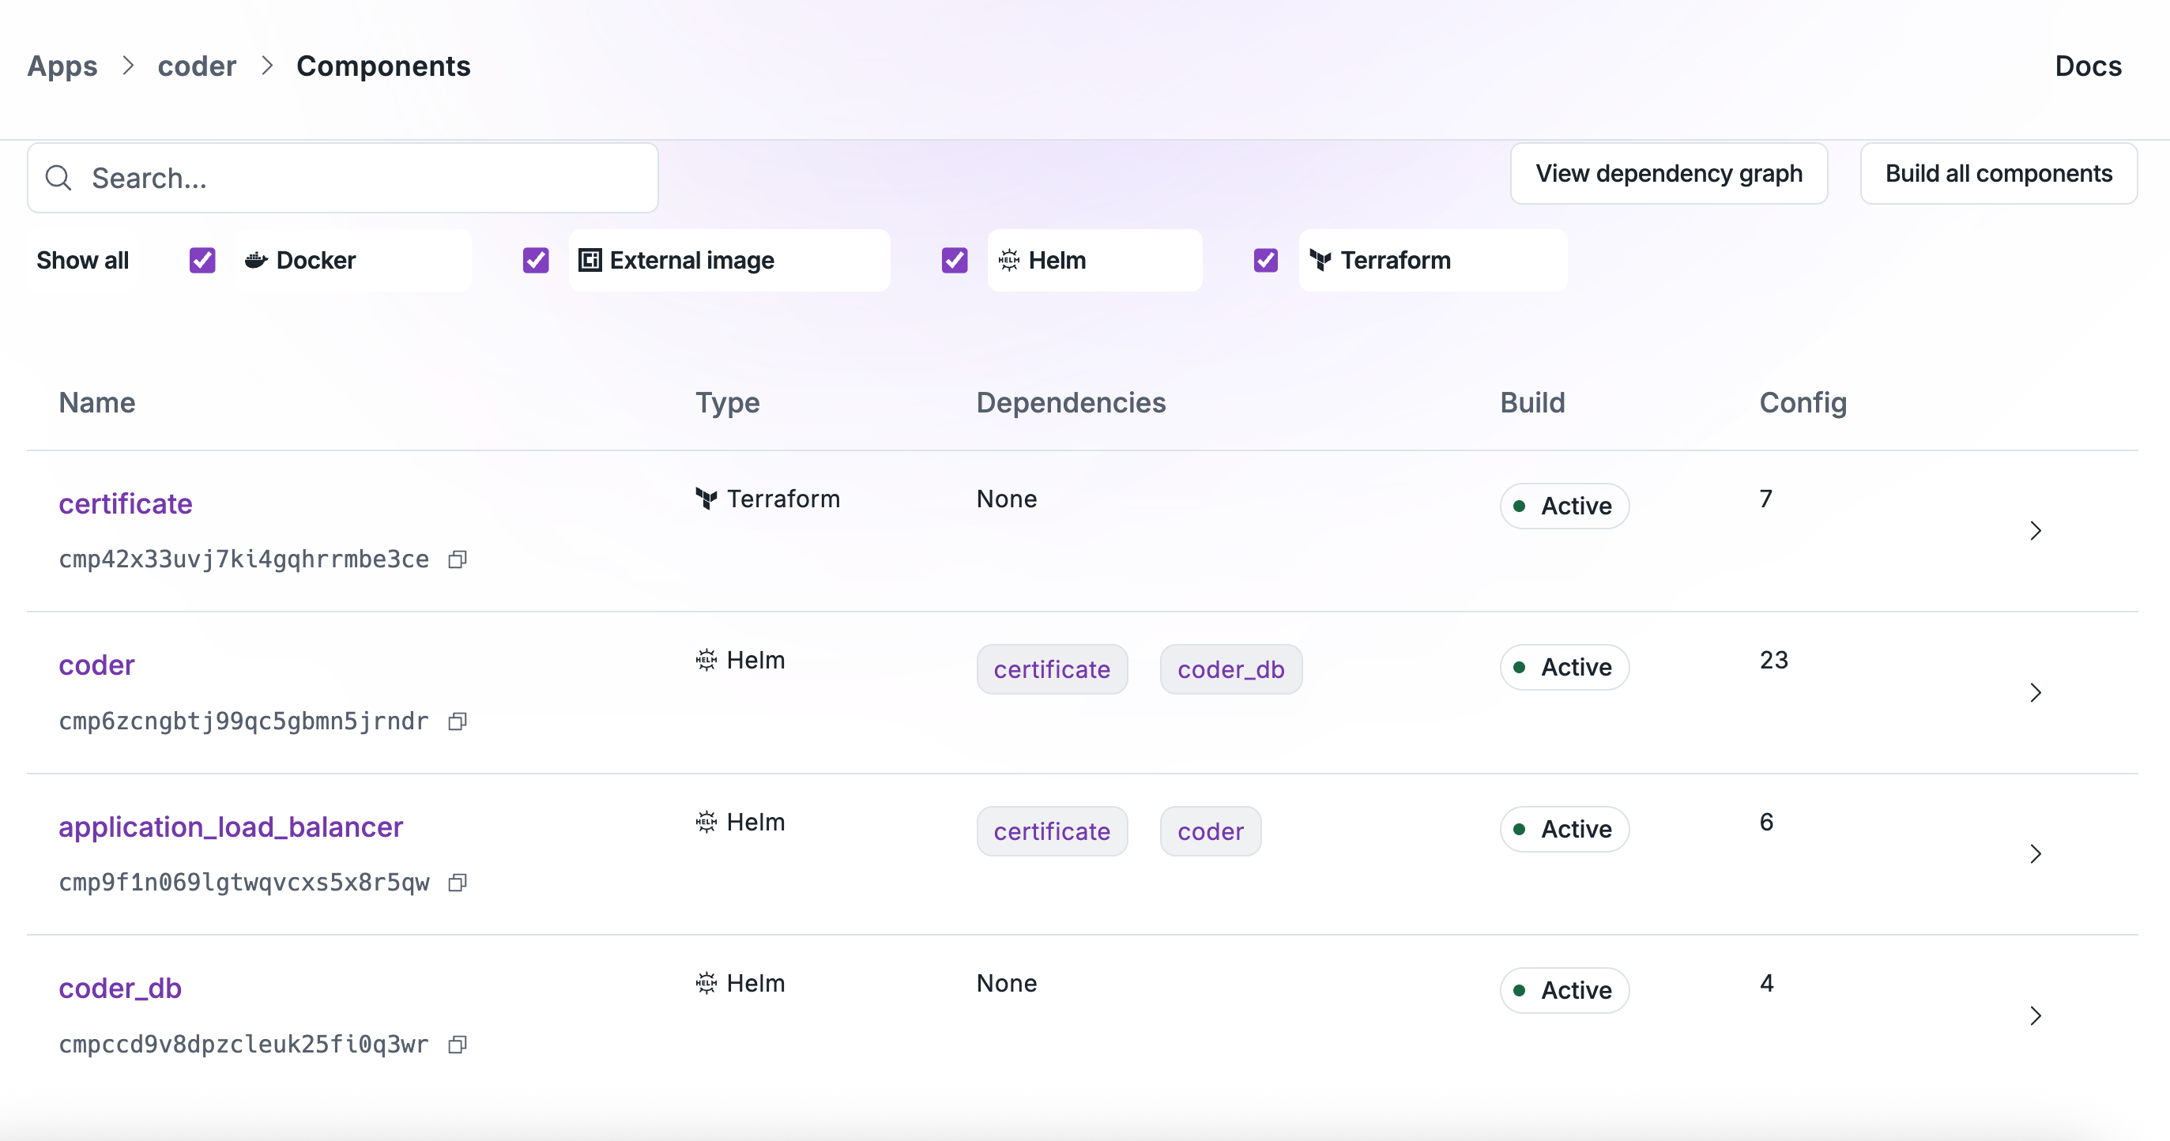Viewport: 2170px width, 1141px height.
Task: Copy the application_load_balancer component ID
Action: tap(458, 883)
